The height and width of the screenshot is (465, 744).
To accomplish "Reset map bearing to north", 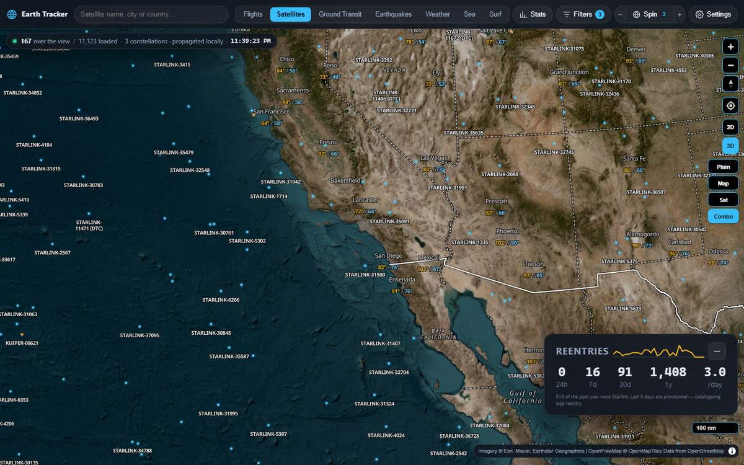I will tap(730, 83).
